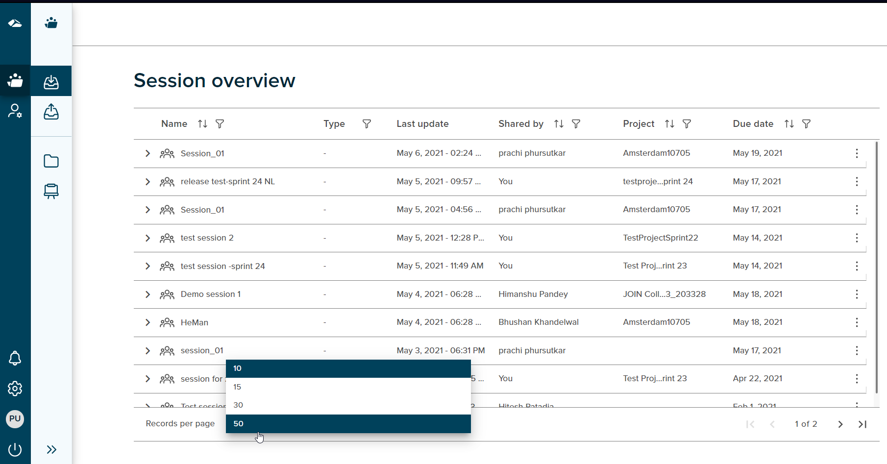Expand the Session_01 row
The height and width of the screenshot is (464, 887).
(148, 153)
